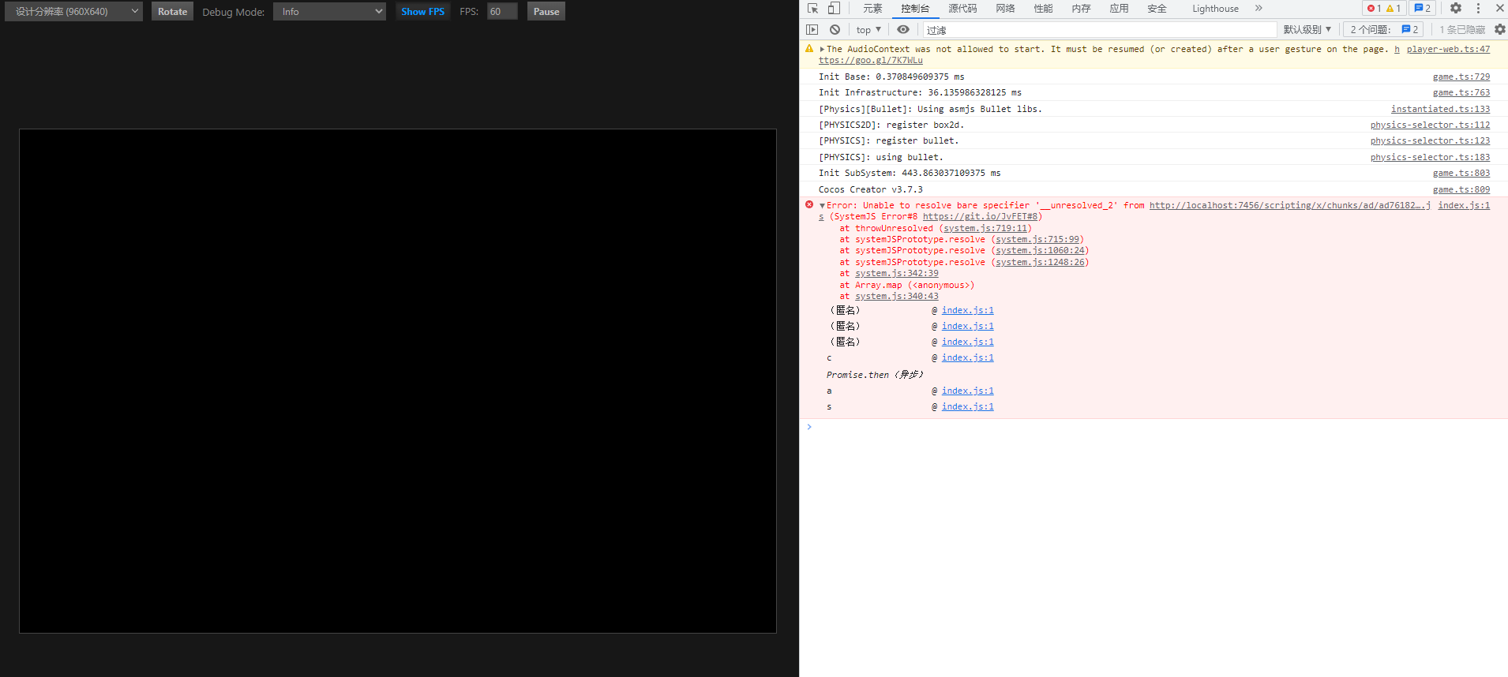Open the game.ts:729 source link
The height and width of the screenshot is (677, 1508).
tap(1461, 77)
